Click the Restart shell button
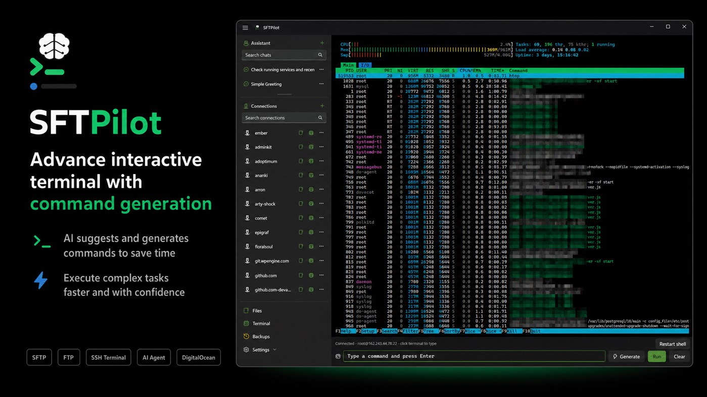Viewport: 707px width, 397px height. point(673,344)
